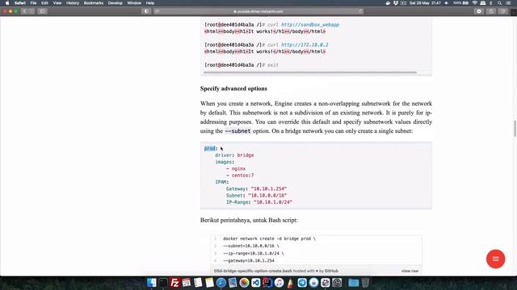Open the Dropbox menu bar icon
The image size is (517, 290).
pyautogui.click(x=396, y=3)
